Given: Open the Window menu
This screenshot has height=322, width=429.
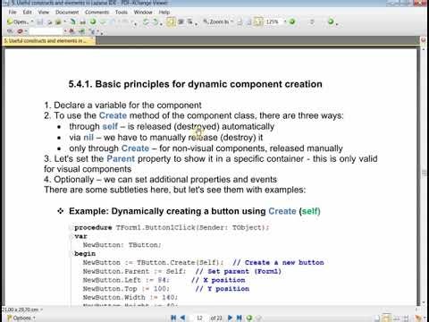Looking at the screenshot, I should click(x=143, y=13).
